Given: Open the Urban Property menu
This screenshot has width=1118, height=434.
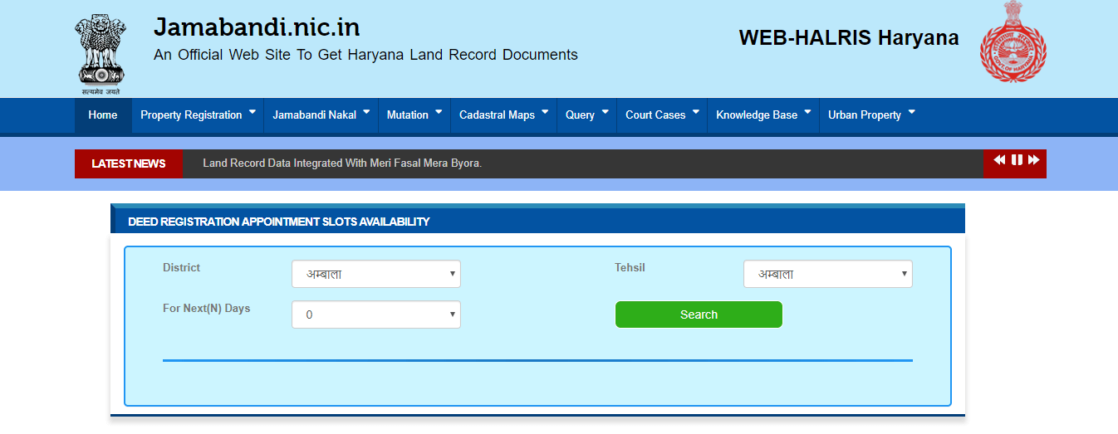Looking at the screenshot, I should tap(870, 115).
